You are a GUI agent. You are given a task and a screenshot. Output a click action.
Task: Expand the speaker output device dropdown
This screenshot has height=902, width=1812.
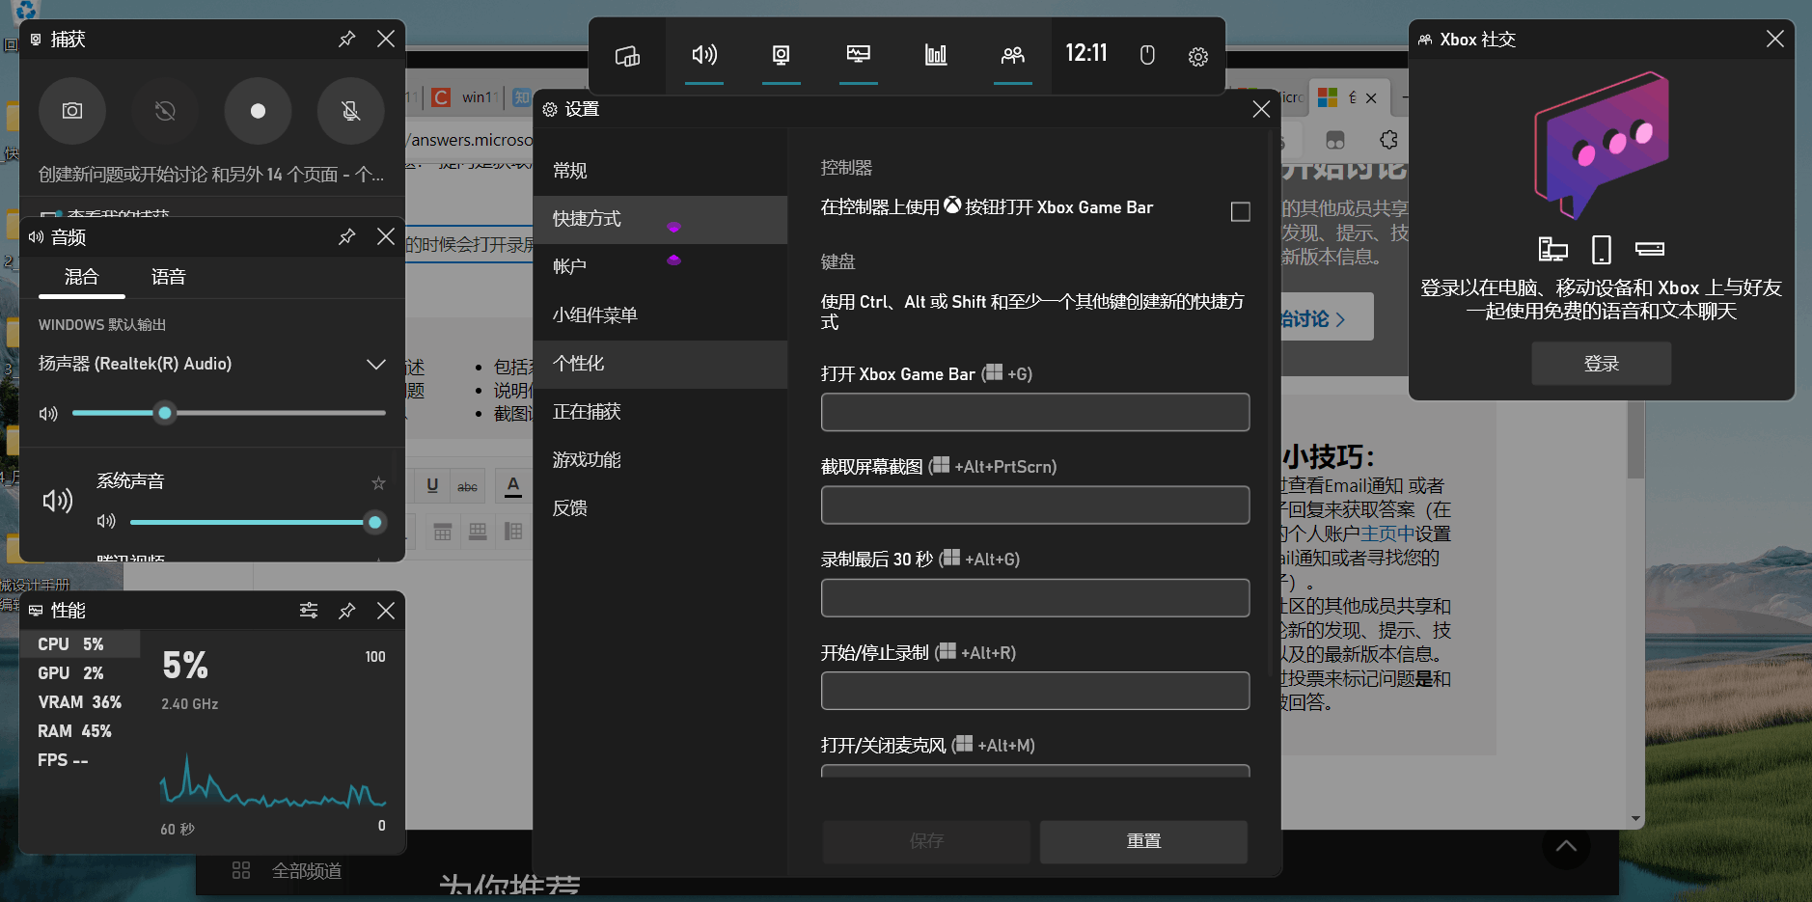coord(376,364)
